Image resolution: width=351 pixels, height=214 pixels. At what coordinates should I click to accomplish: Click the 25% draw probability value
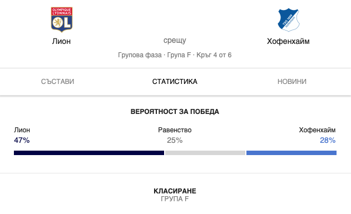[175, 140]
